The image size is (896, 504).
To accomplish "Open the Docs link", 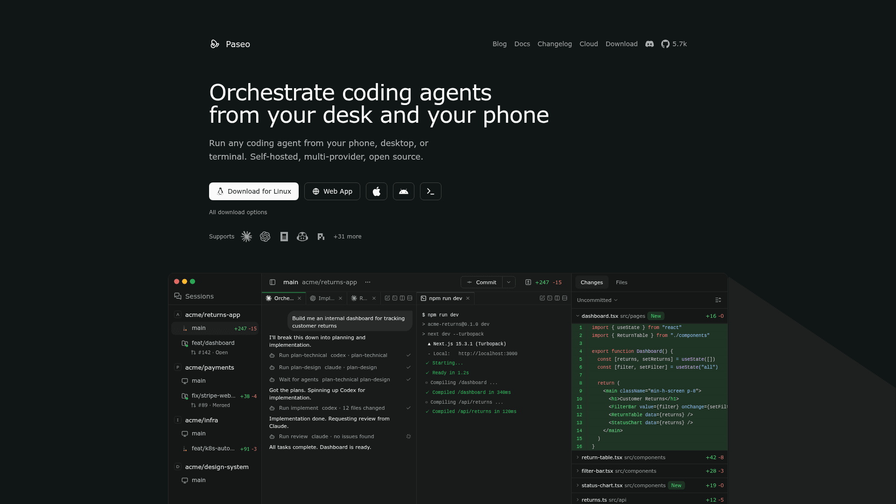I will pos(522,44).
